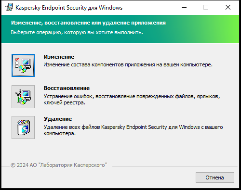The width and height of the screenshot is (241, 190).
Task: Click the horizontal separator line beside copyright
Action: 175,166
